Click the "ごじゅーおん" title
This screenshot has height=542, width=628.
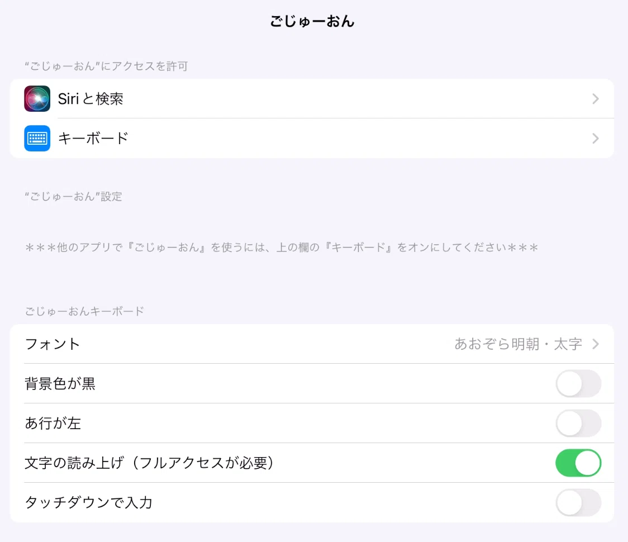coord(313,21)
